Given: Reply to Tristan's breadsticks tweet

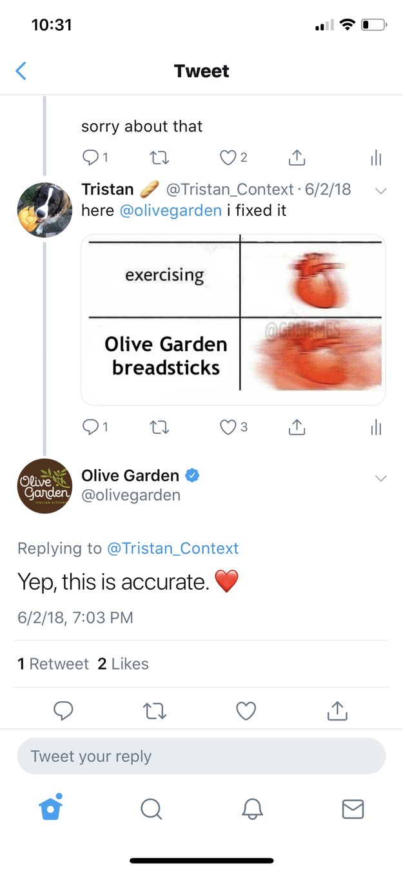Looking at the screenshot, I should pos(91,427).
